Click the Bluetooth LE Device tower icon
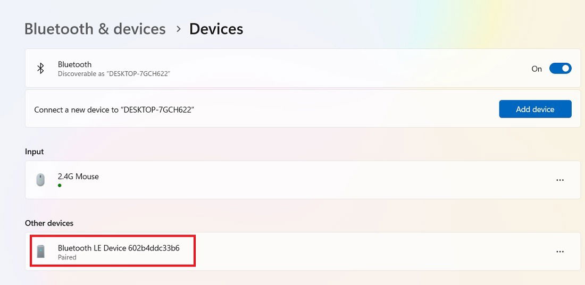Viewport: 585px width, 285px height. coord(40,252)
